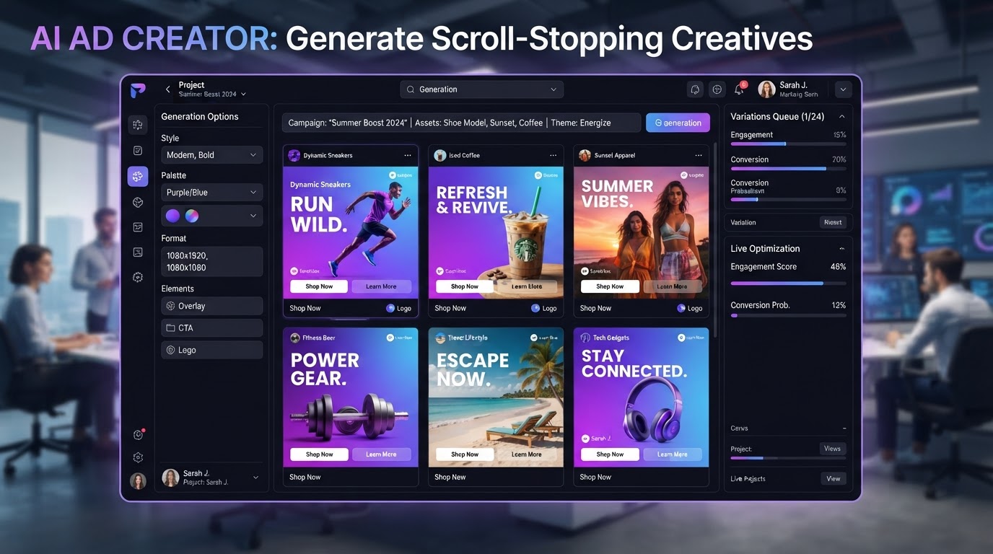Click the View button beside Live Projects
Viewport: 993px width, 554px height.
833,479
